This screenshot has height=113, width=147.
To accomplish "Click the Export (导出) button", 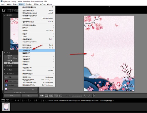I will click(x=30, y=96).
